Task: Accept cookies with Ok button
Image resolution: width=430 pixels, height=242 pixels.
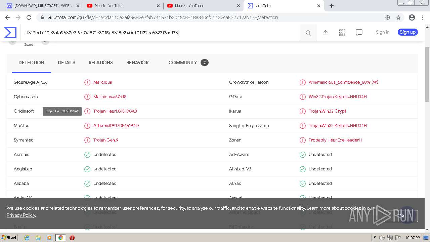Action: click(x=401, y=216)
